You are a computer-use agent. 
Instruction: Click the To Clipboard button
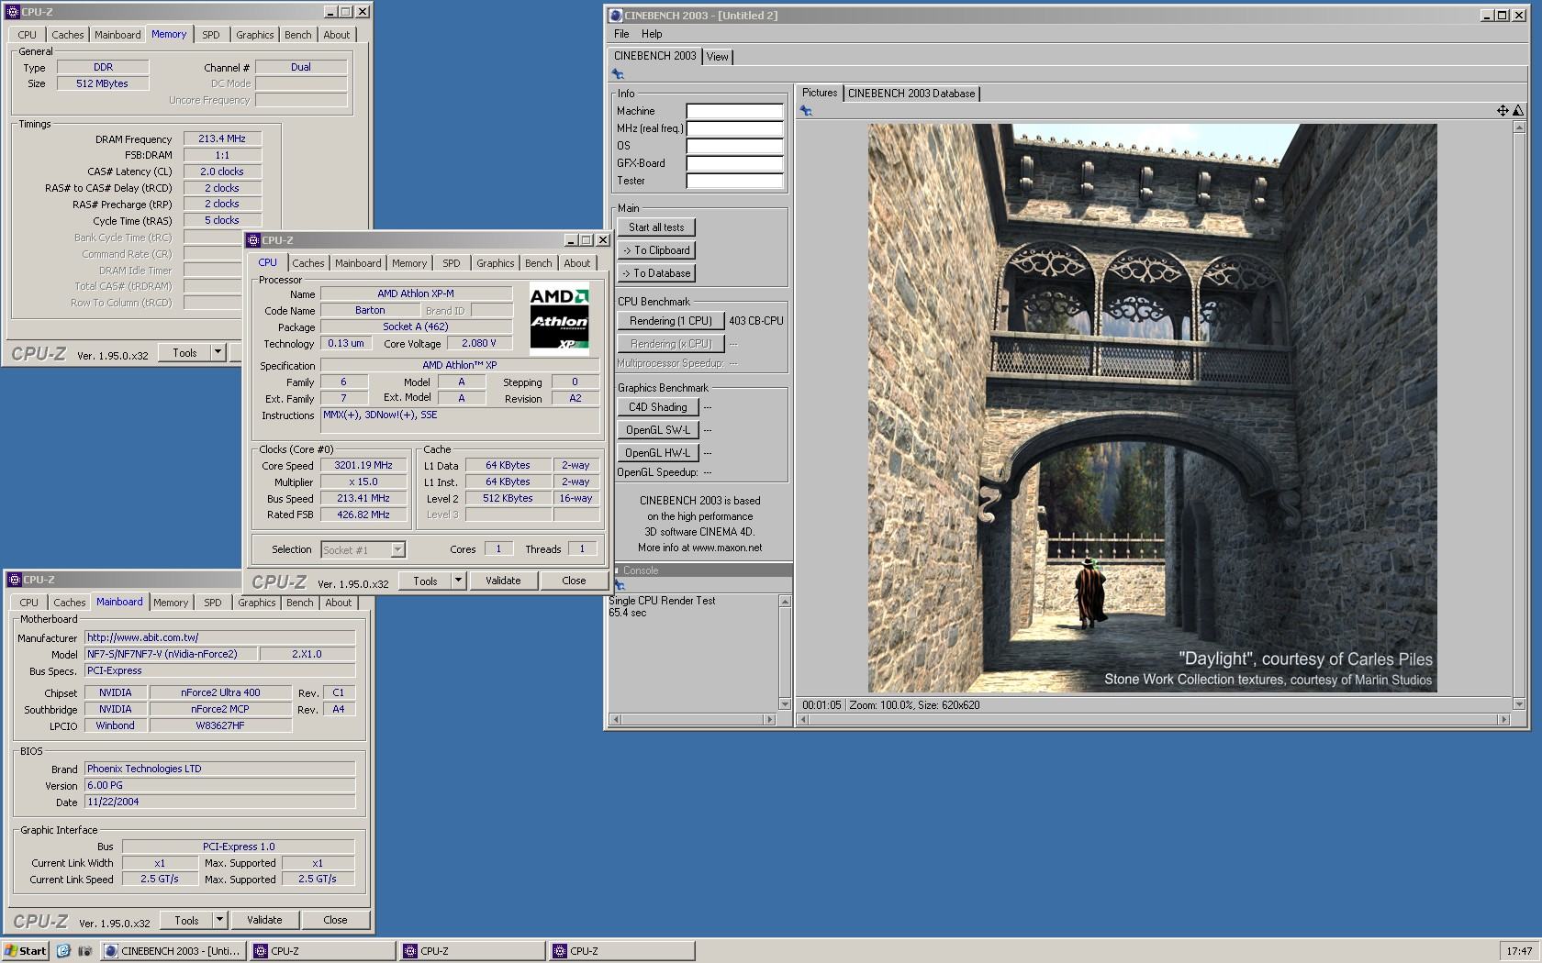[x=656, y=250]
